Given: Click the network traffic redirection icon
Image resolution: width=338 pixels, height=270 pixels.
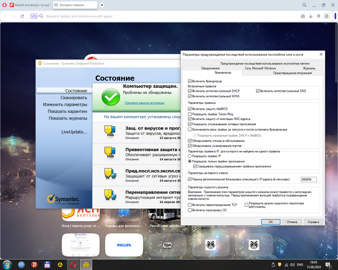Looking at the screenshot, I should click(110, 195).
